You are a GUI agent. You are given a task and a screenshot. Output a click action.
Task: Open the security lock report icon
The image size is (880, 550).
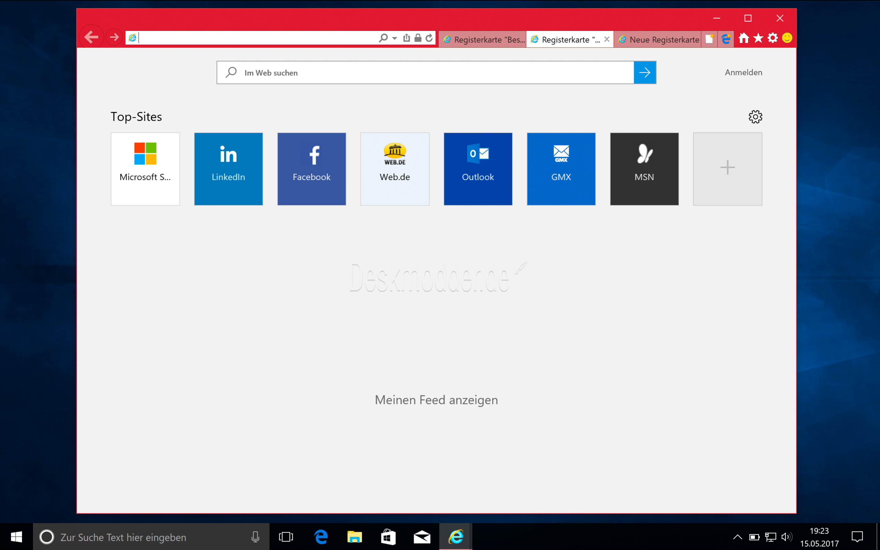coord(418,38)
